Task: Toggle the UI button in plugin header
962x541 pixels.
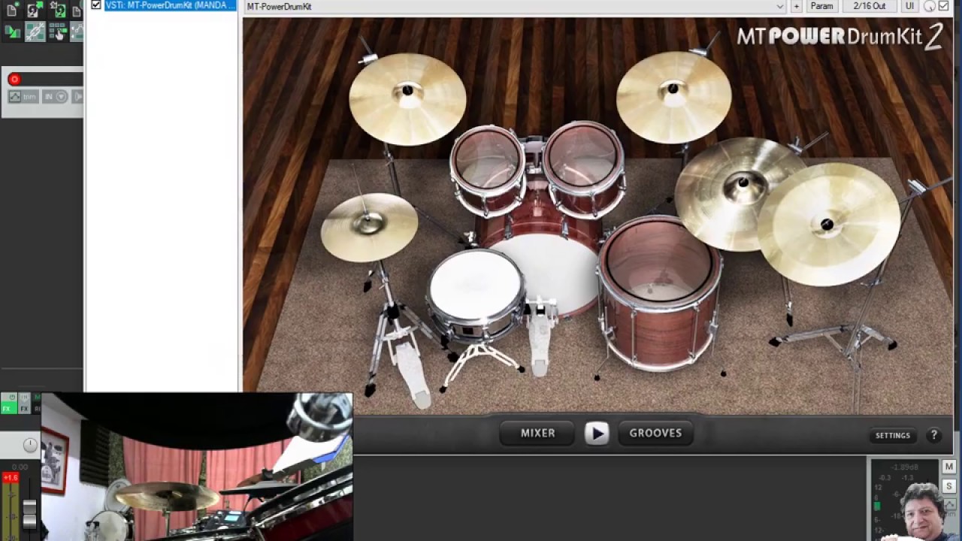Action: (909, 6)
